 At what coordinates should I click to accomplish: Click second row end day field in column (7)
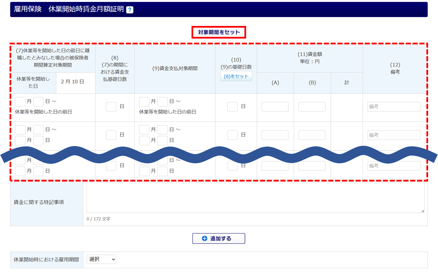click(39, 140)
